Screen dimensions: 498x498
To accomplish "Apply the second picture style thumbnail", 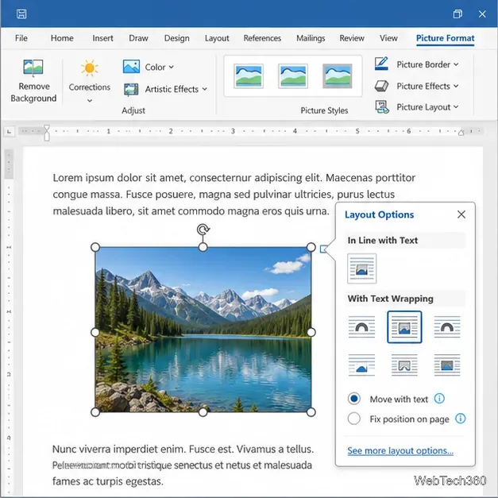I will click(293, 76).
